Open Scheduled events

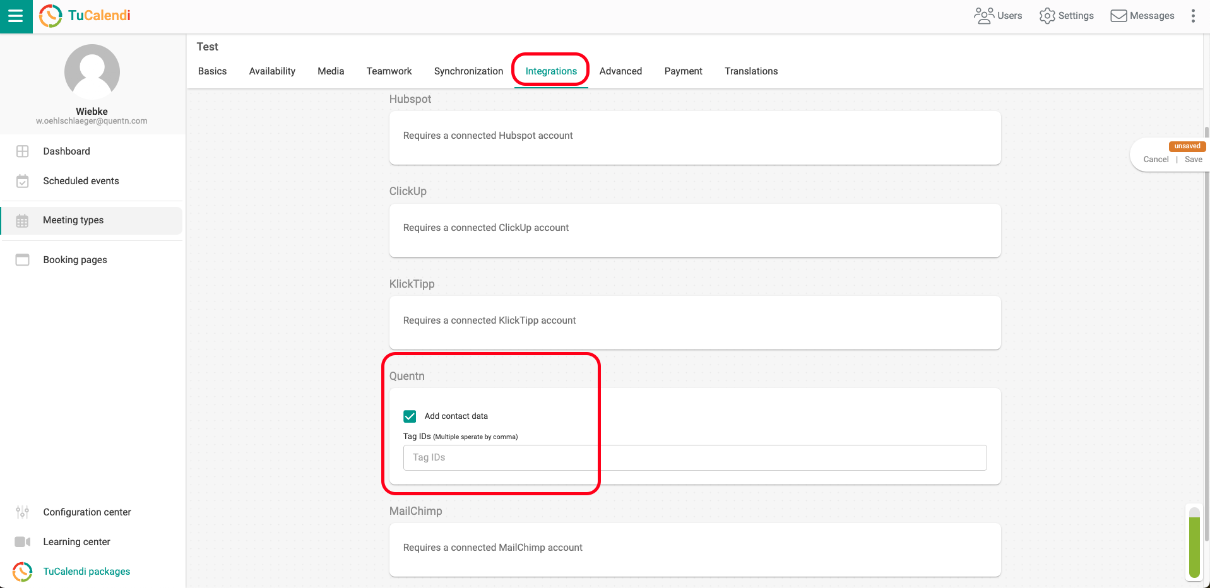[x=81, y=181]
